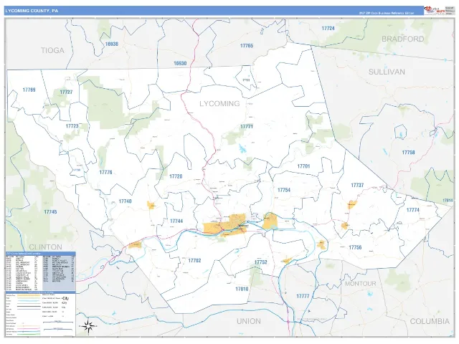Click ZIP code 17810
459x344 pixels.
[x=242, y=289]
